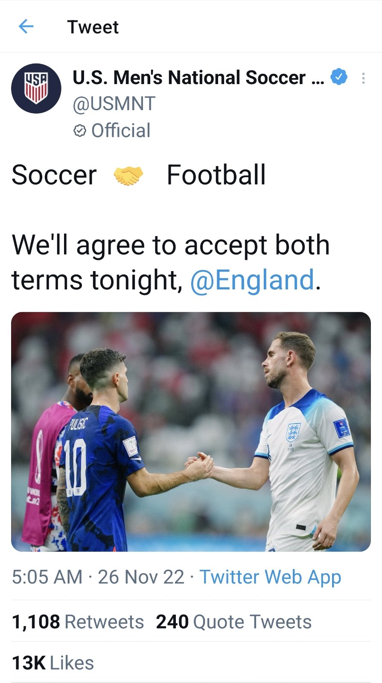Open the handshake photo attachment
Screen dimensions: 382x683
[191, 432]
